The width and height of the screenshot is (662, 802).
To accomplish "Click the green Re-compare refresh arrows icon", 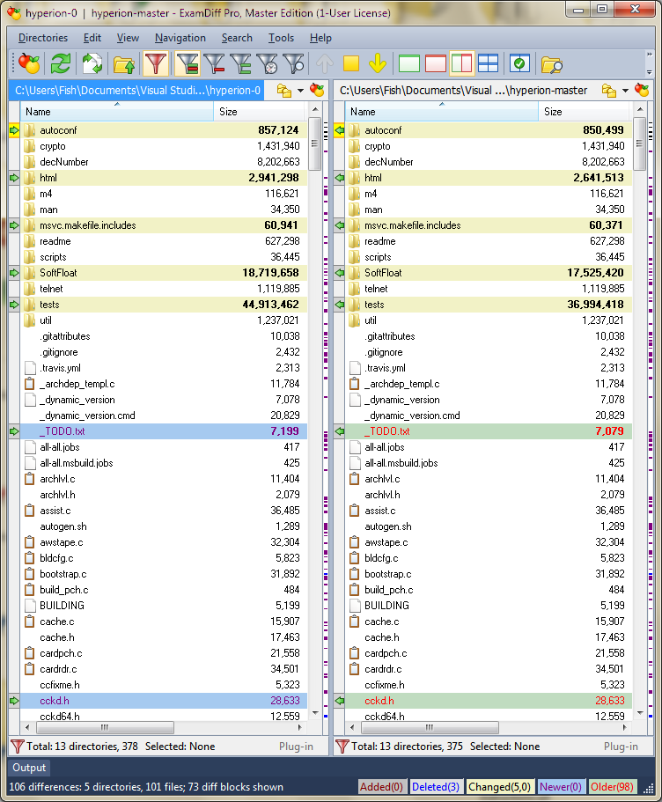I will click(x=61, y=63).
